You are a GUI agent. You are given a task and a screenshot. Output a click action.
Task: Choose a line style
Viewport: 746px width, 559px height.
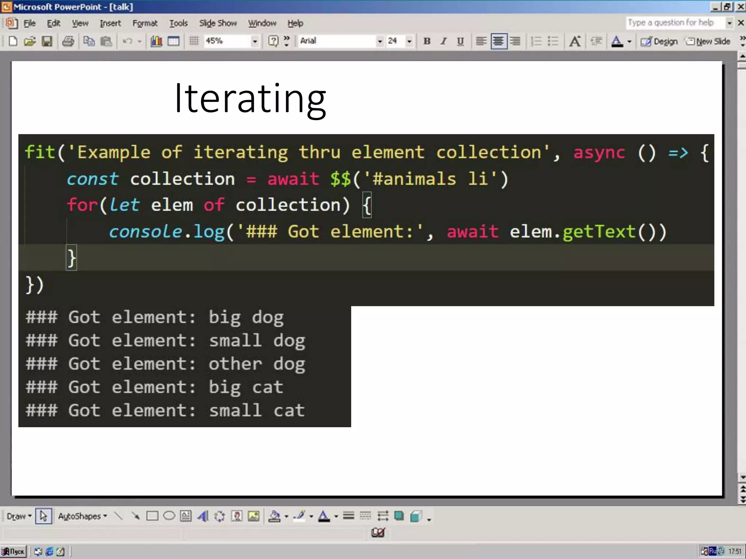[x=348, y=516]
